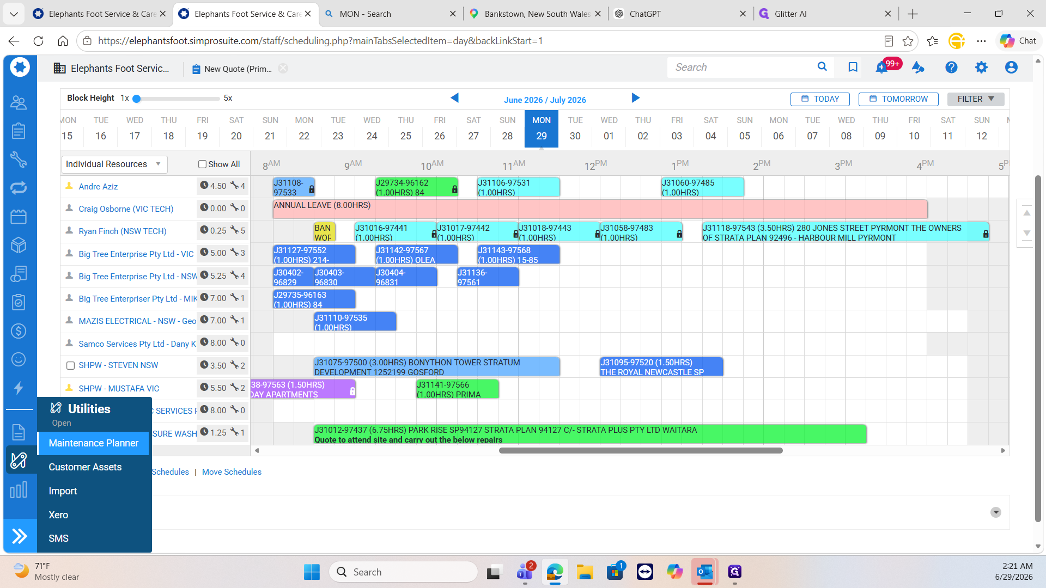Open the Customer smiley sidebar icon
This screenshot has width=1046, height=588.
[x=19, y=359]
